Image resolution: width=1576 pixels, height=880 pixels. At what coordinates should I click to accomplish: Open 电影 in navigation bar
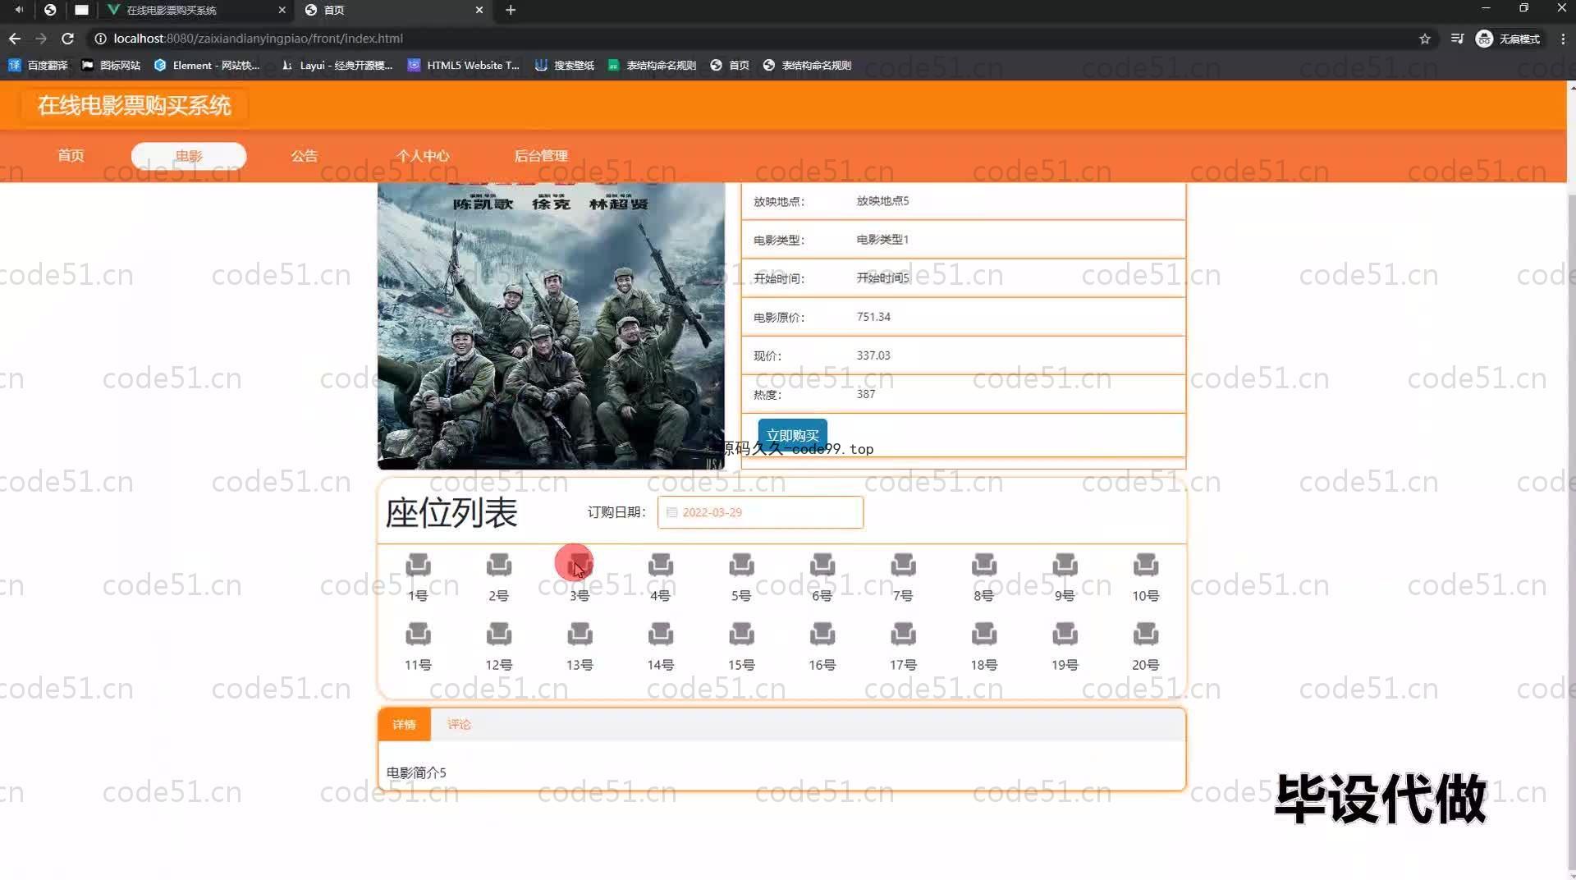click(x=189, y=156)
